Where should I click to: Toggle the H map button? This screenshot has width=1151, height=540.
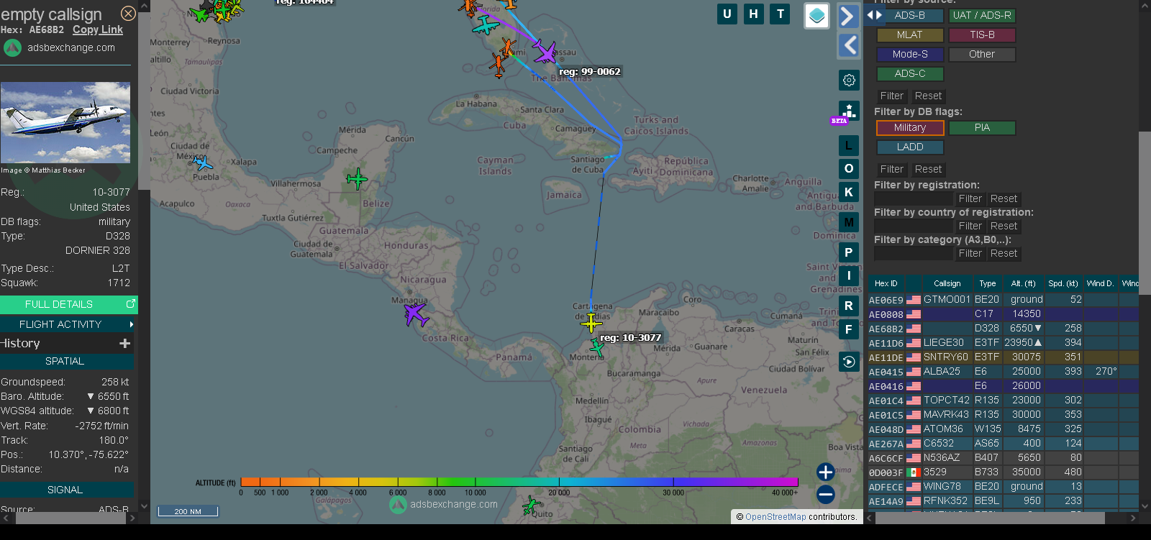(x=754, y=14)
